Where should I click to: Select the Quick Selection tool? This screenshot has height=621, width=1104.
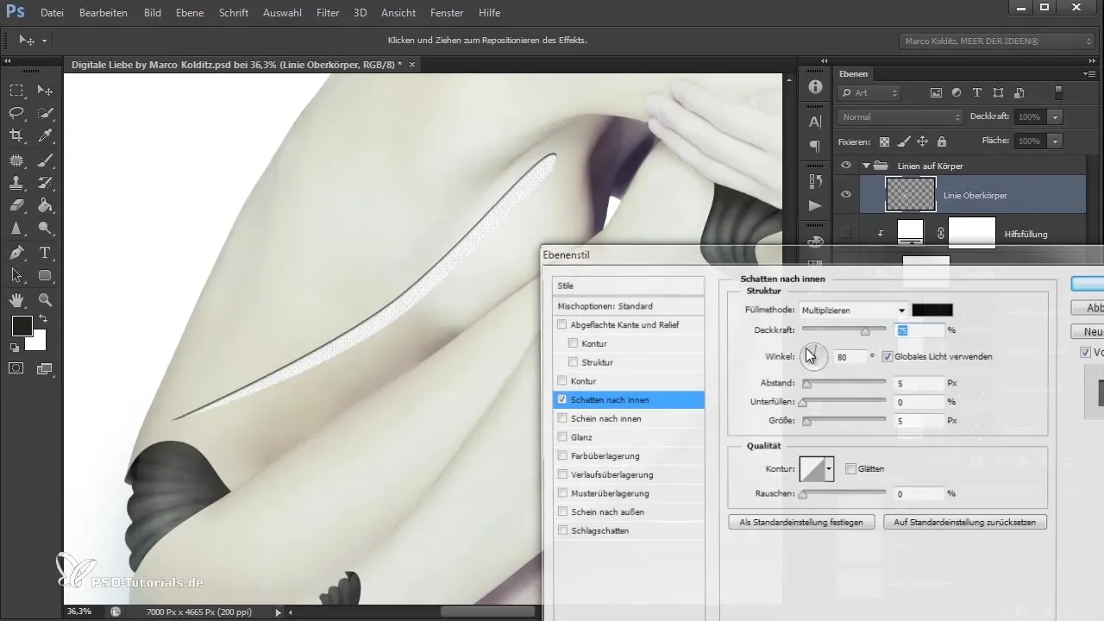click(45, 113)
